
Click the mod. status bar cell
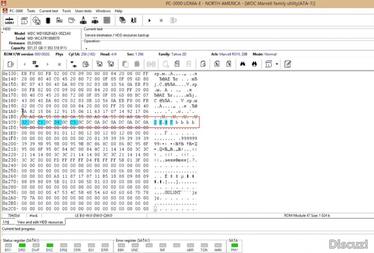pyautogui.click(x=34, y=215)
